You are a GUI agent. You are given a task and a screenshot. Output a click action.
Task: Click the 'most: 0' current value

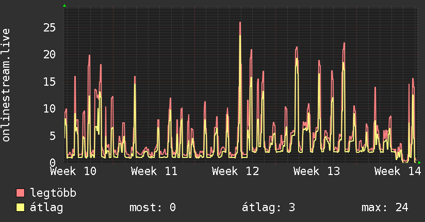(153, 208)
